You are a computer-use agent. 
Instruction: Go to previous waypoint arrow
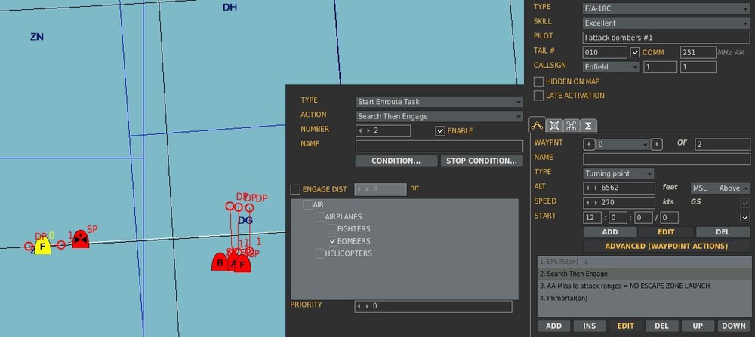588,144
